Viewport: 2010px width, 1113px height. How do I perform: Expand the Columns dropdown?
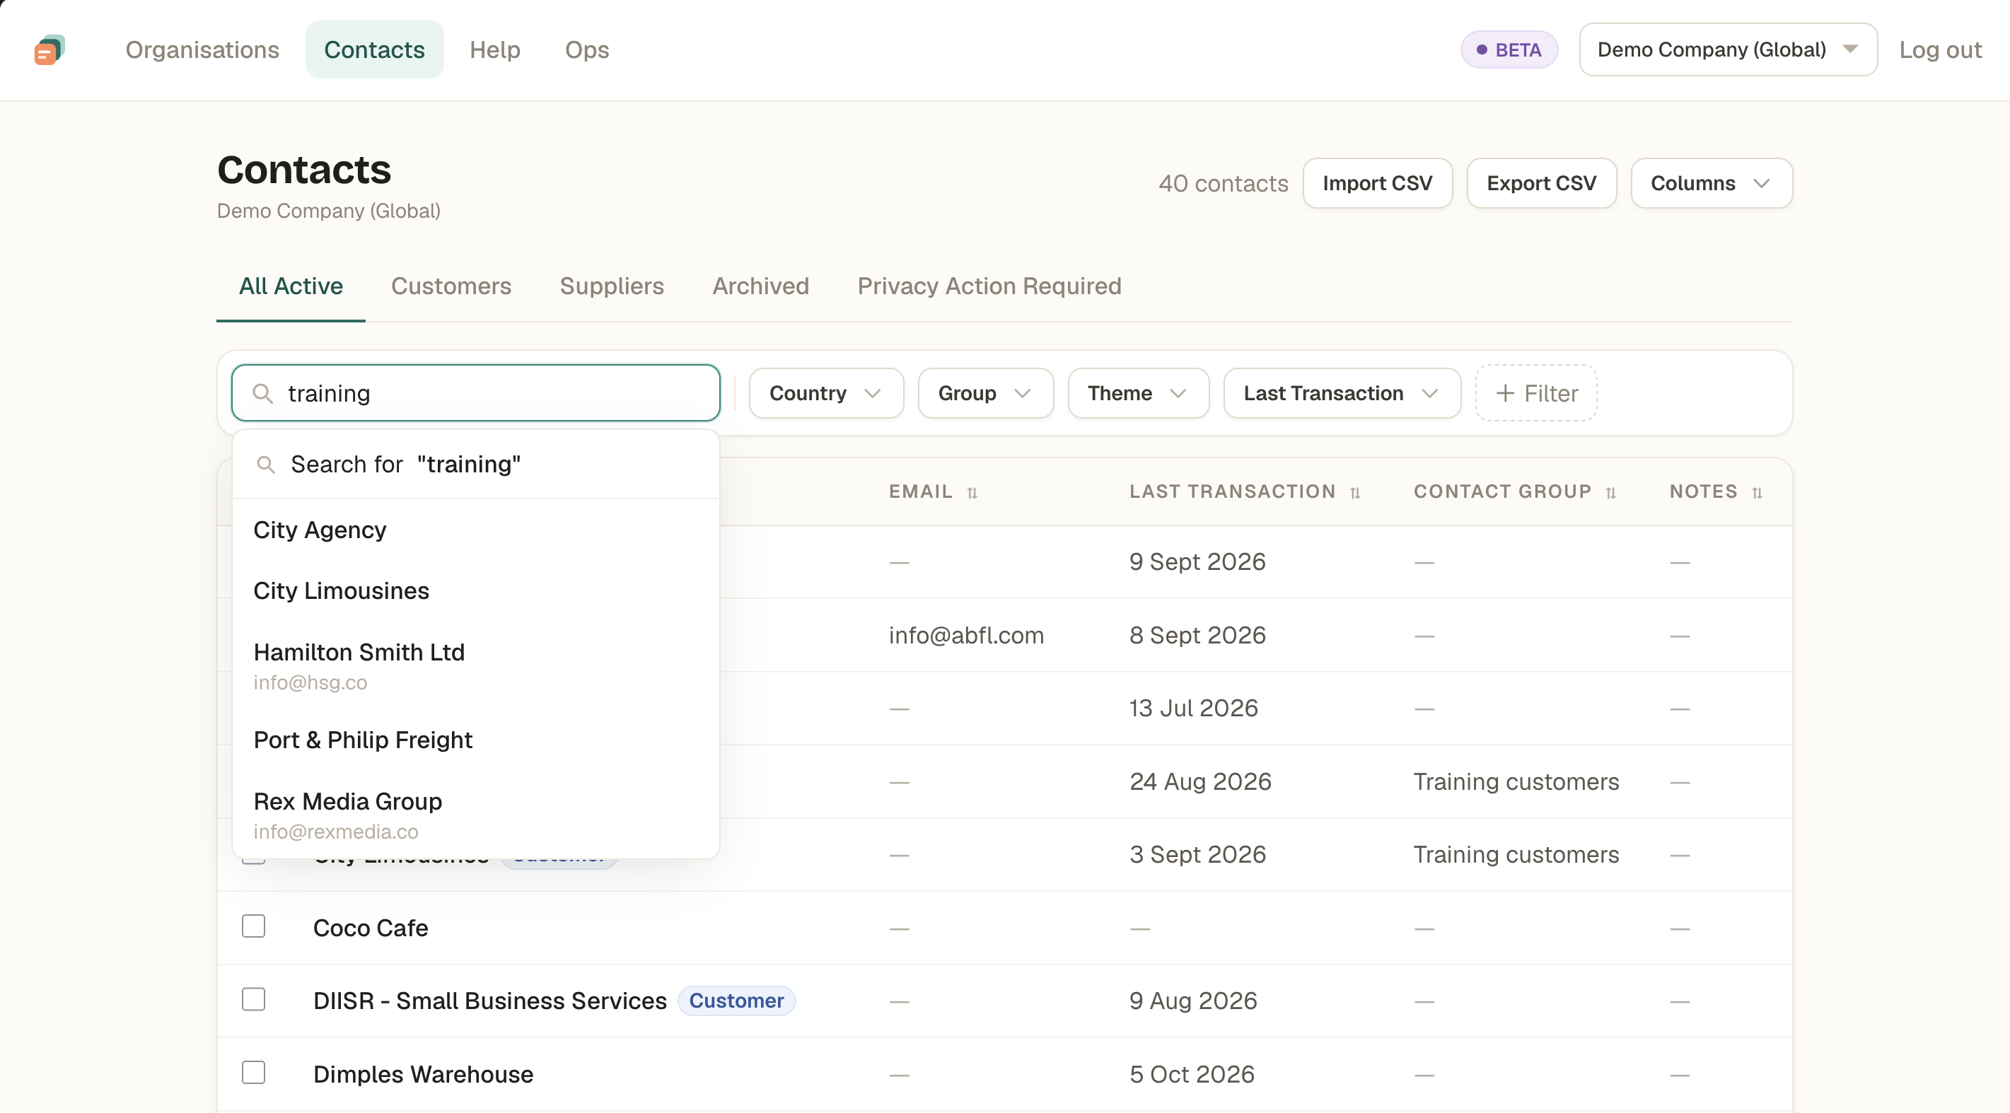1711,183
